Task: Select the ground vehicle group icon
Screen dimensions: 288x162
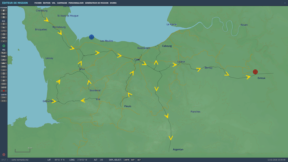Action: point(3,63)
